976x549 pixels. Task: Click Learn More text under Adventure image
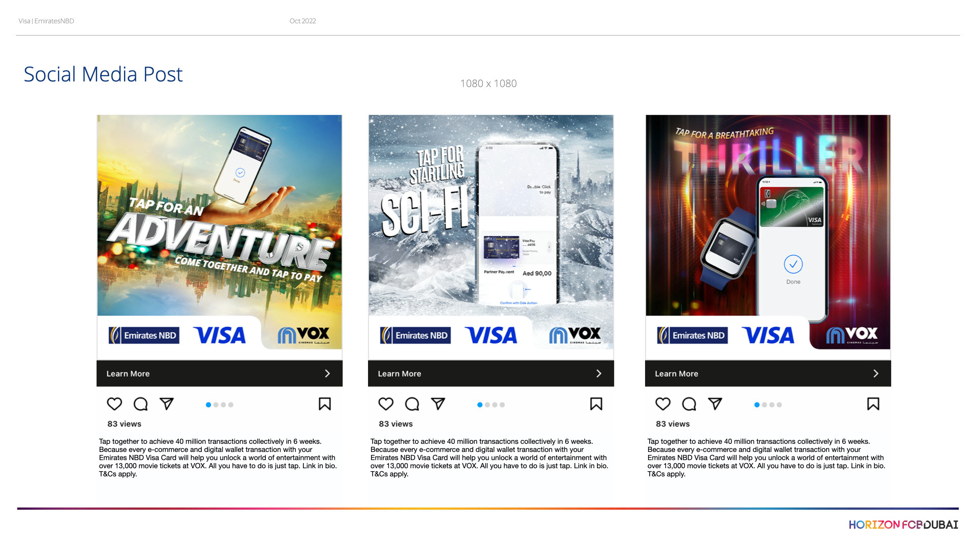[x=128, y=374]
